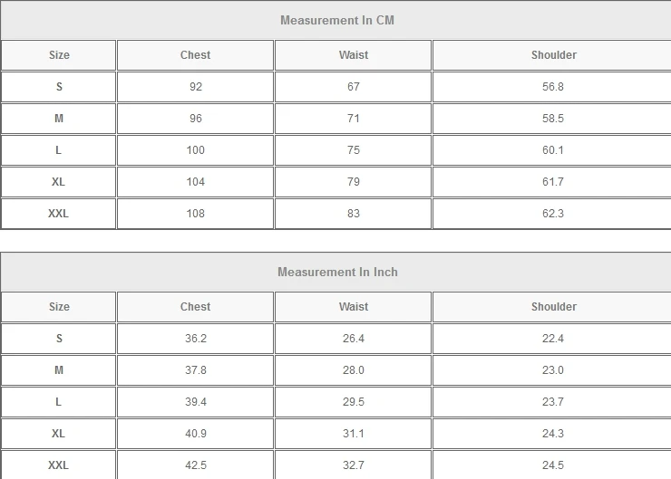Select the waist value 83 cell

pyautogui.click(x=353, y=214)
